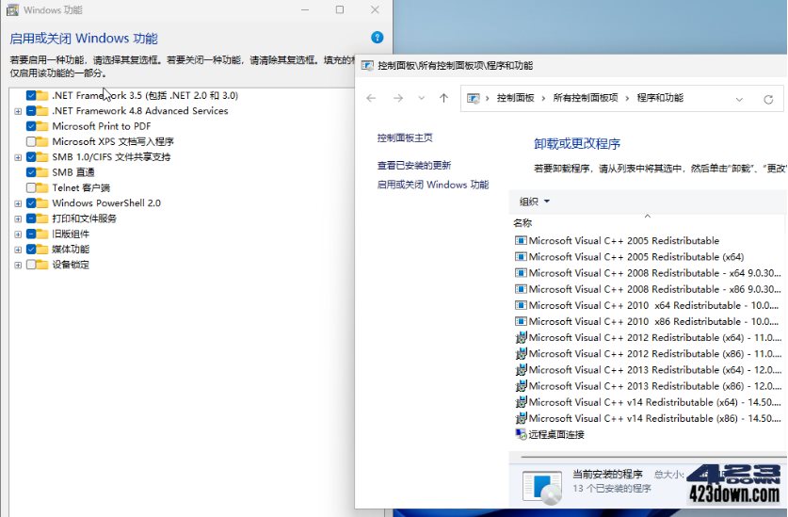Expand SMB 1.0/CIFS 文件共享支持 node
788x517 pixels.
[x=18, y=157]
